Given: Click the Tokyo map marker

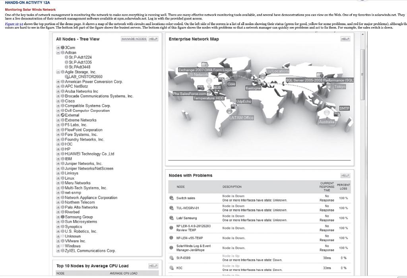Looking at the screenshot, I should click(x=329, y=85).
